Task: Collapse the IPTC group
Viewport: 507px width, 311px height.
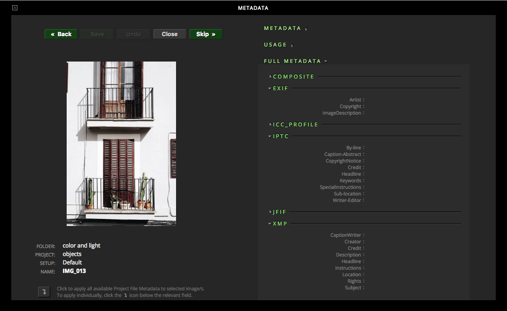Action: (x=281, y=136)
